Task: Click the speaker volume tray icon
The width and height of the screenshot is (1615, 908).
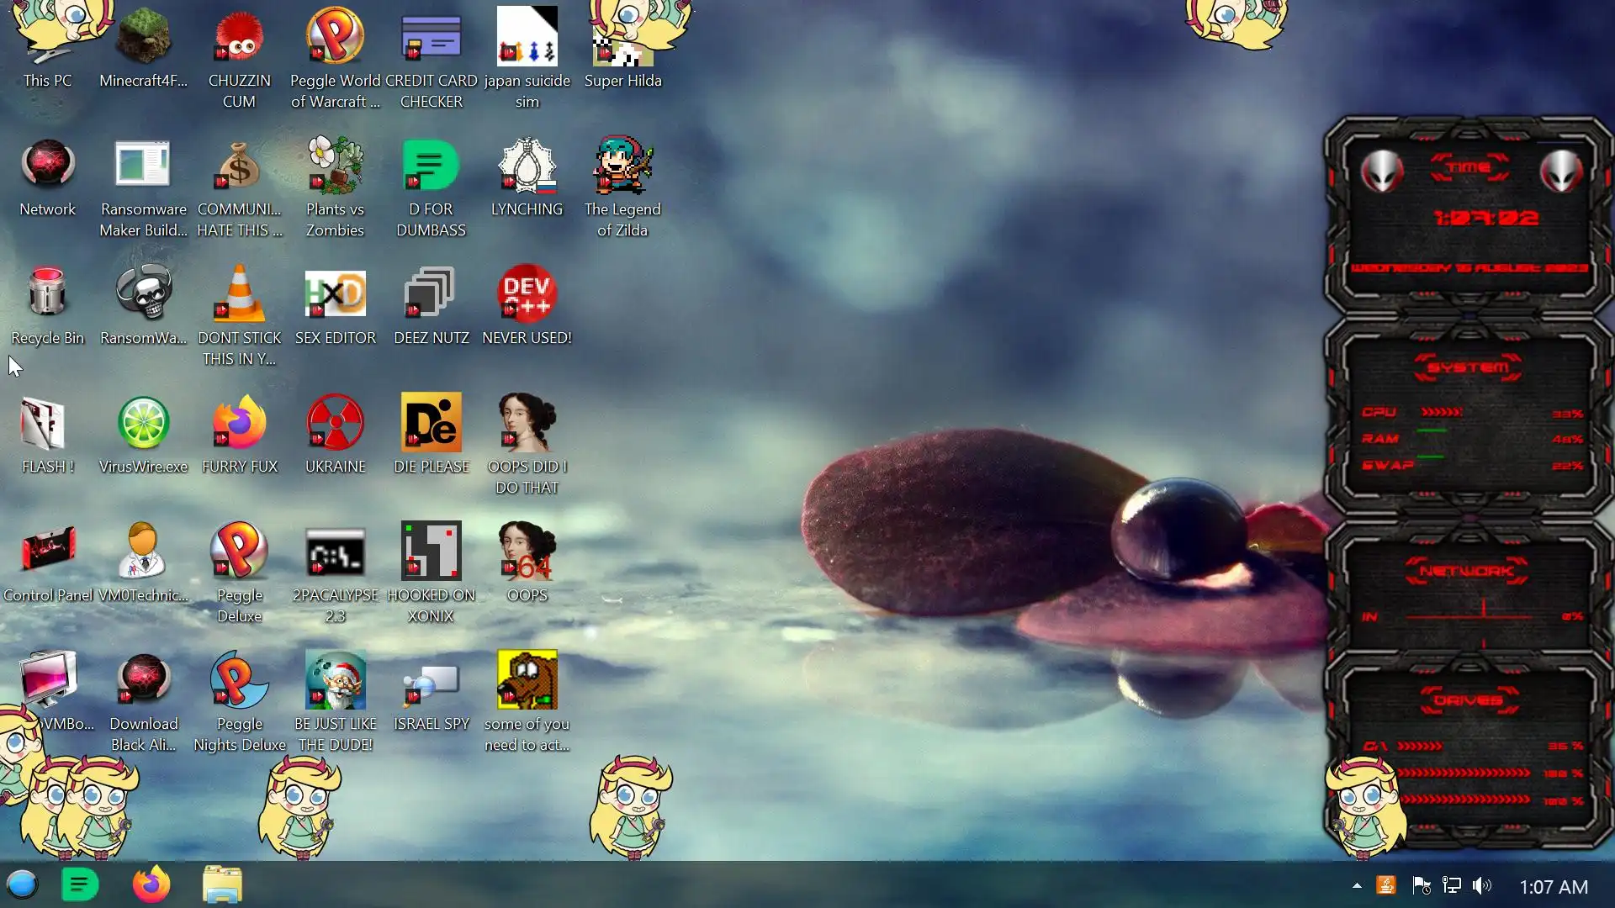Action: pos(1481,885)
